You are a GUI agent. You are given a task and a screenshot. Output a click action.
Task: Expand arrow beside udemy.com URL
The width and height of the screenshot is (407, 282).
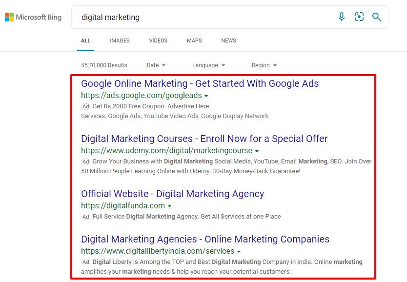(x=257, y=151)
